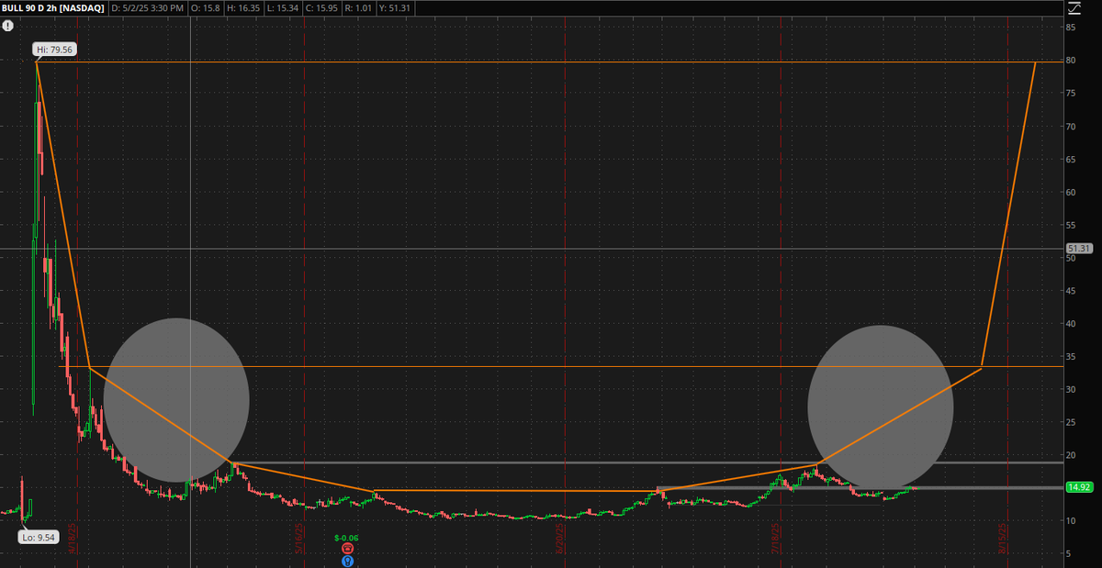Click the Lo: 9.54 bubble
1102x568 pixels.
point(39,537)
